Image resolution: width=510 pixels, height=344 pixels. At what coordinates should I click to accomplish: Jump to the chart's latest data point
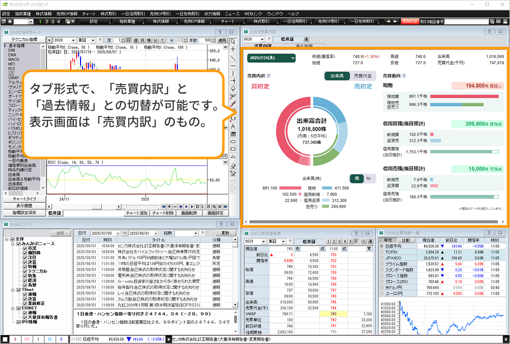coord(225,207)
